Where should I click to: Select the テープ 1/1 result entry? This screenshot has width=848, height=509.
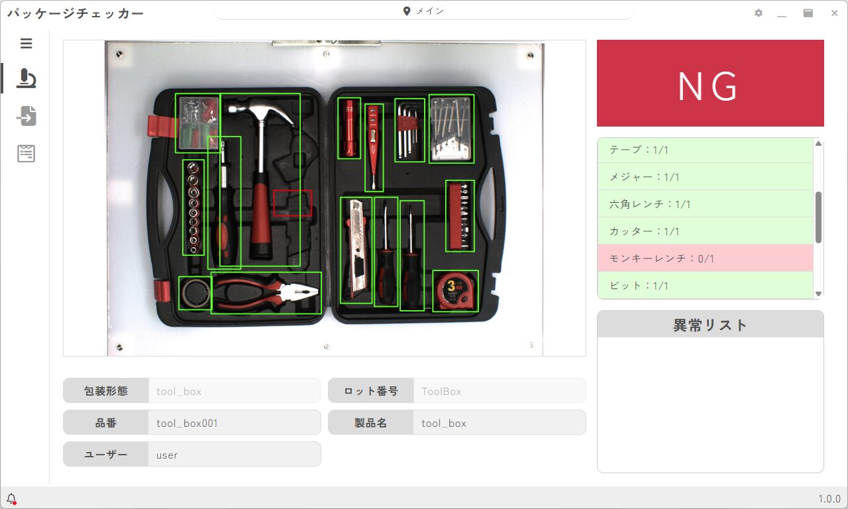pos(705,150)
